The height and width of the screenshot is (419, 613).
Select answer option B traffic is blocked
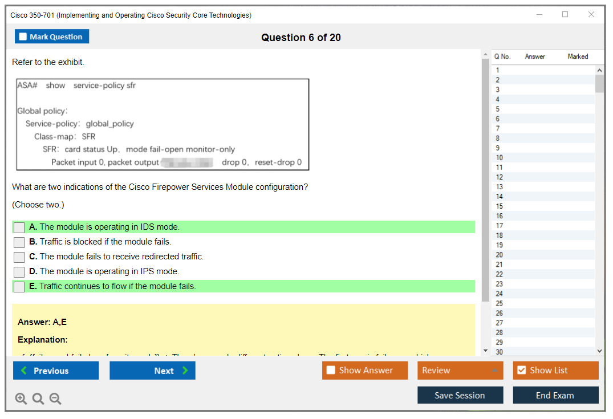(18, 242)
